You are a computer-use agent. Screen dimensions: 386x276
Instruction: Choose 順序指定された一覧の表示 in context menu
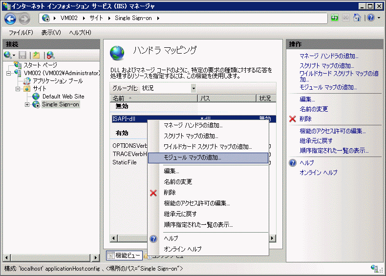(208, 225)
